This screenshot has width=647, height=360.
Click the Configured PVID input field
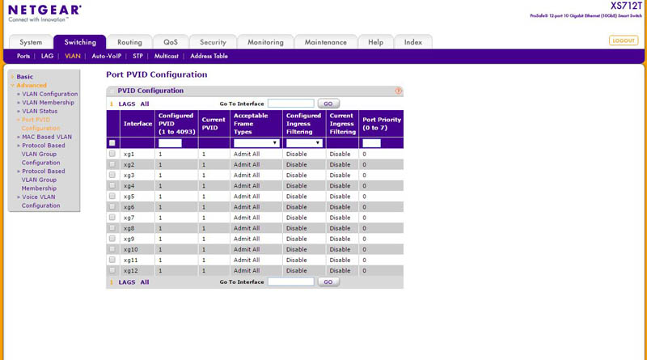pyautogui.click(x=170, y=143)
